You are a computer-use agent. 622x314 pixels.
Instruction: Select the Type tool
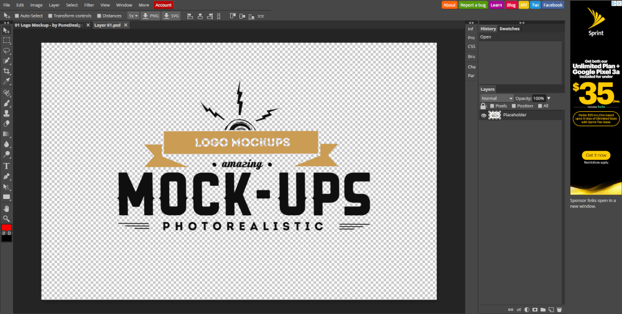click(6, 166)
